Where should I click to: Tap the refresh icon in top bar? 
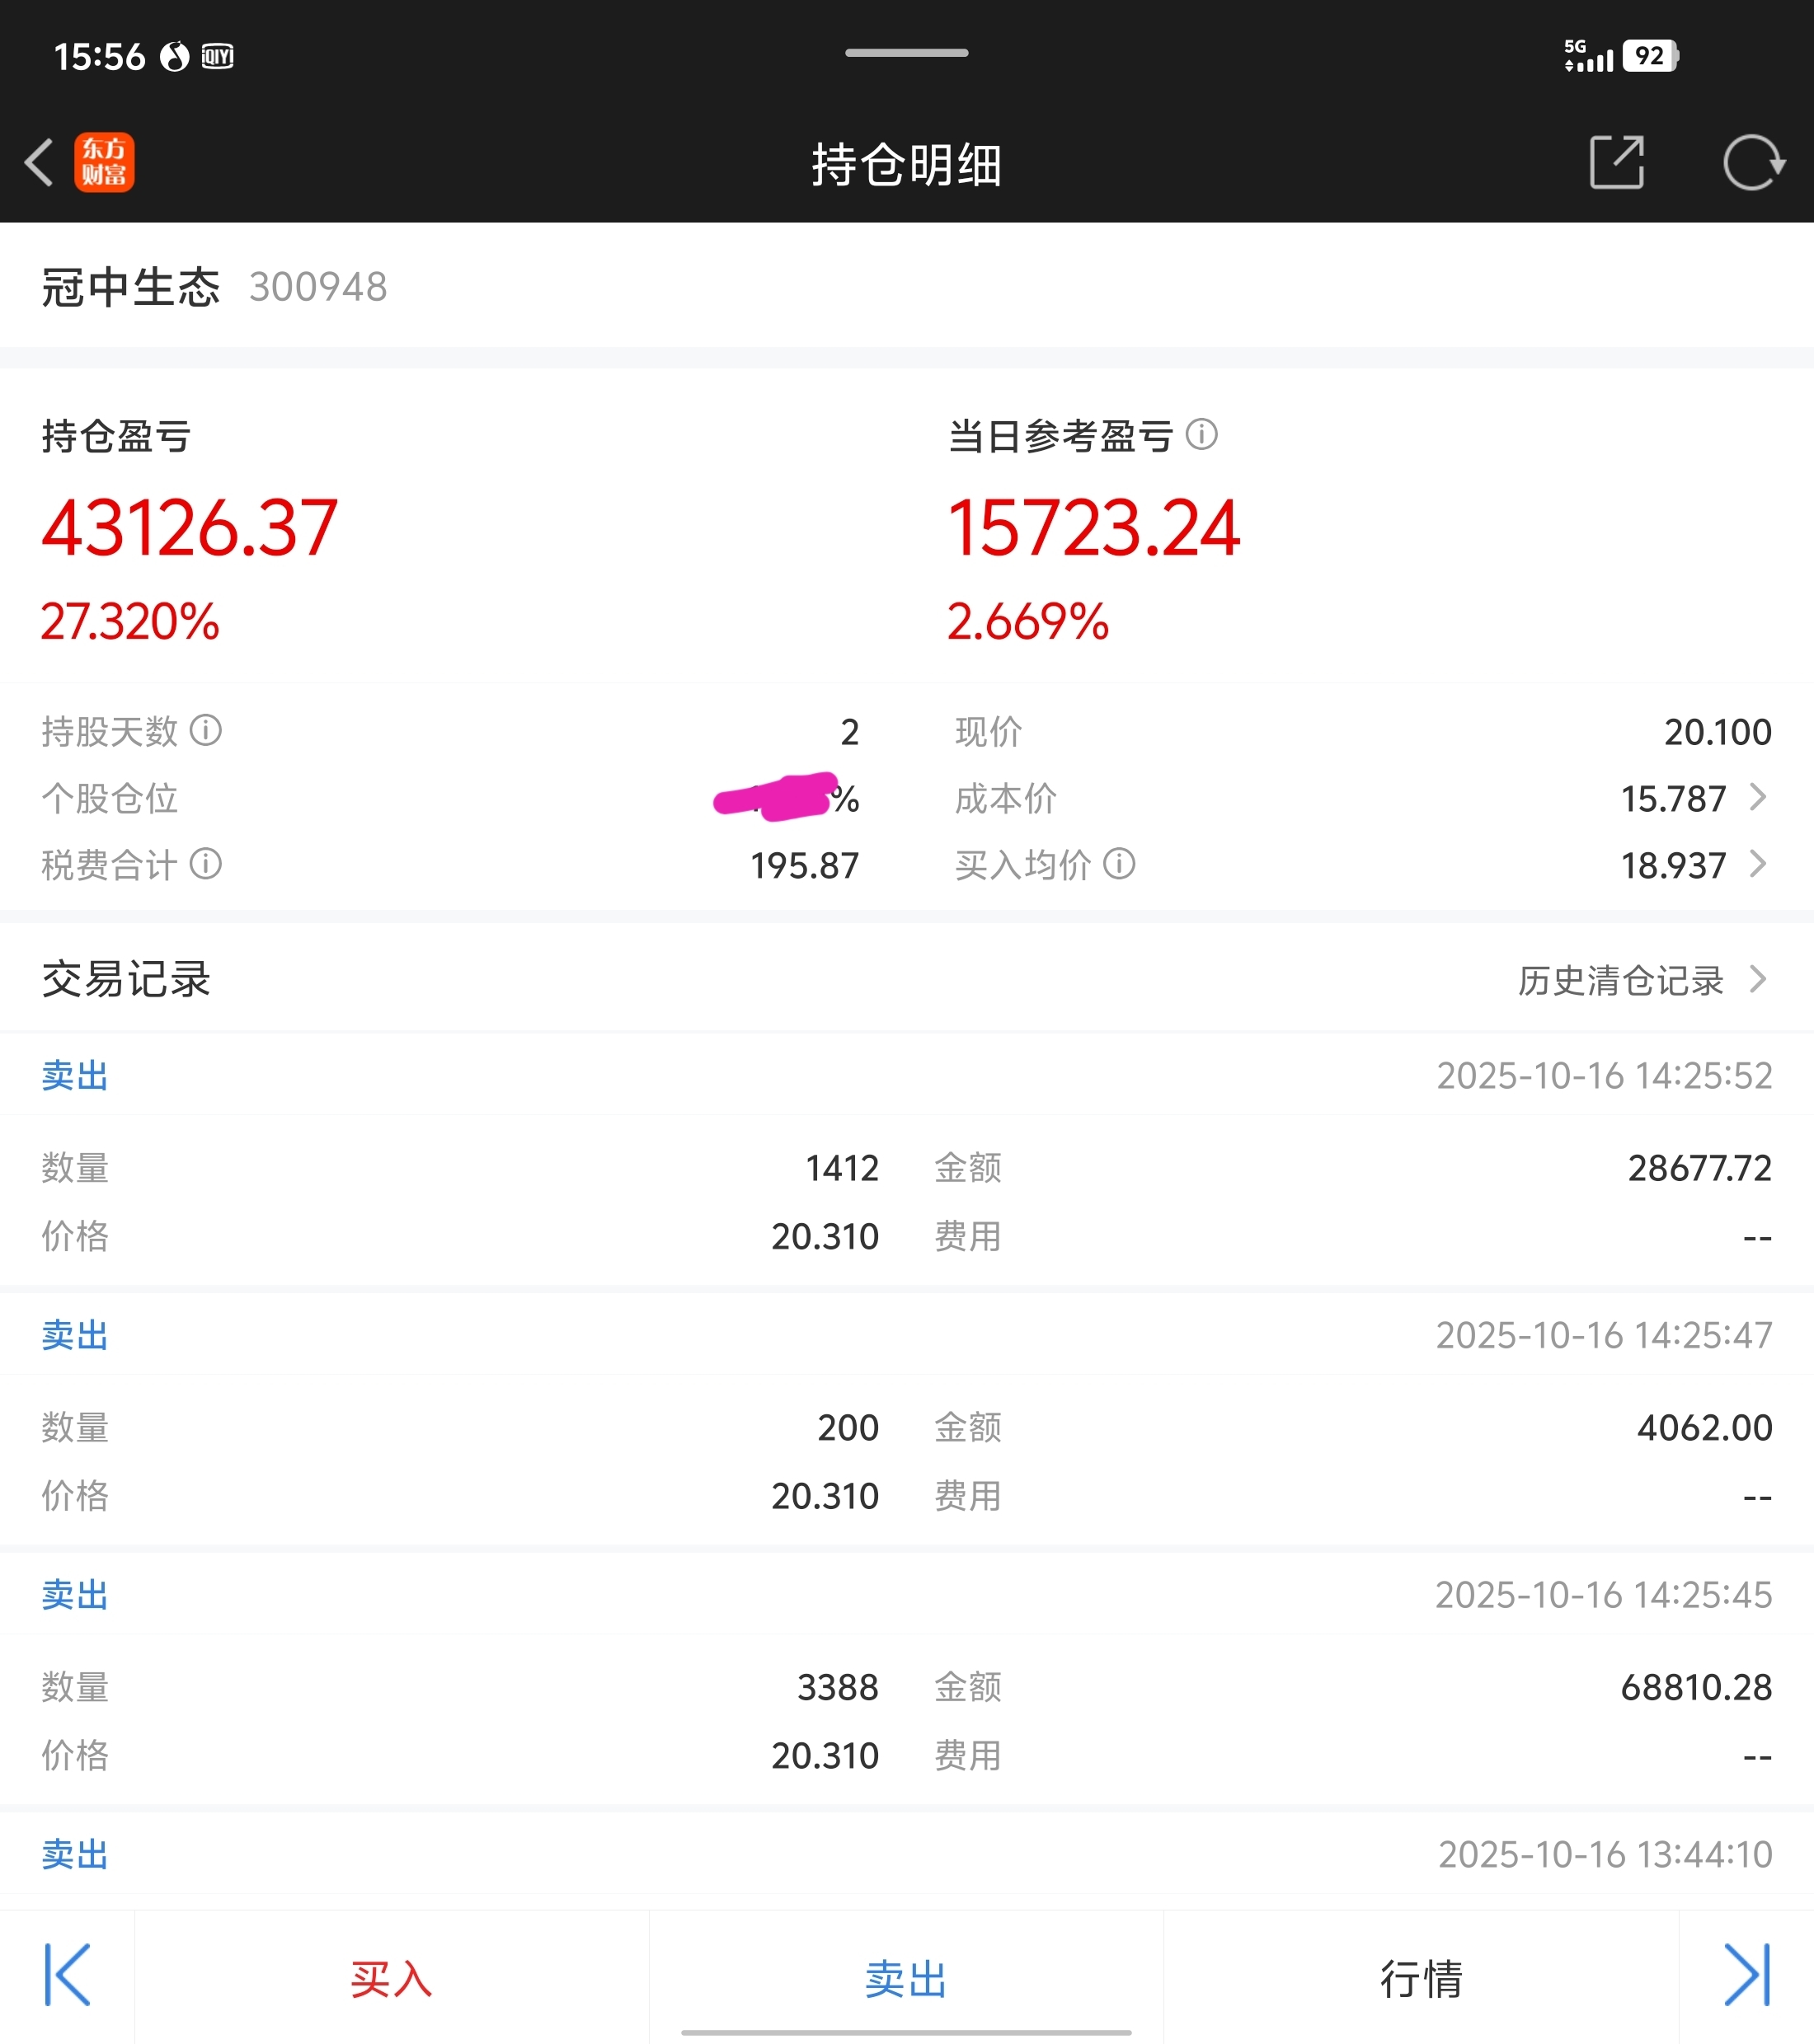(x=1752, y=162)
